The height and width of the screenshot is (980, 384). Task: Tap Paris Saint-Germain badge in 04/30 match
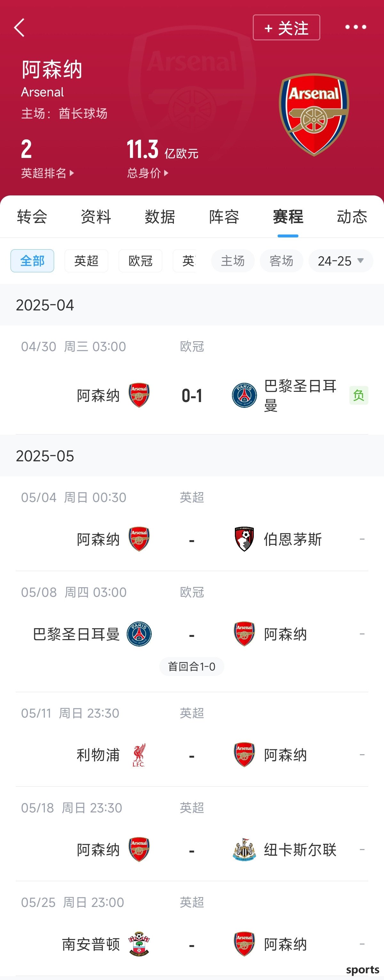(x=244, y=395)
